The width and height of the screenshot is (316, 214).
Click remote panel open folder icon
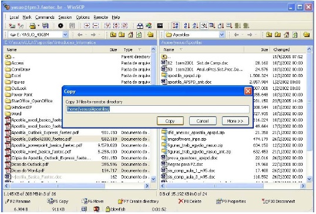(x=307, y=35)
